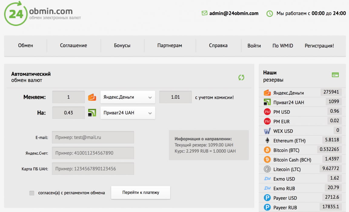
Task: Click the PM USD reserve value 0.96
Action: pyautogui.click(x=334, y=111)
